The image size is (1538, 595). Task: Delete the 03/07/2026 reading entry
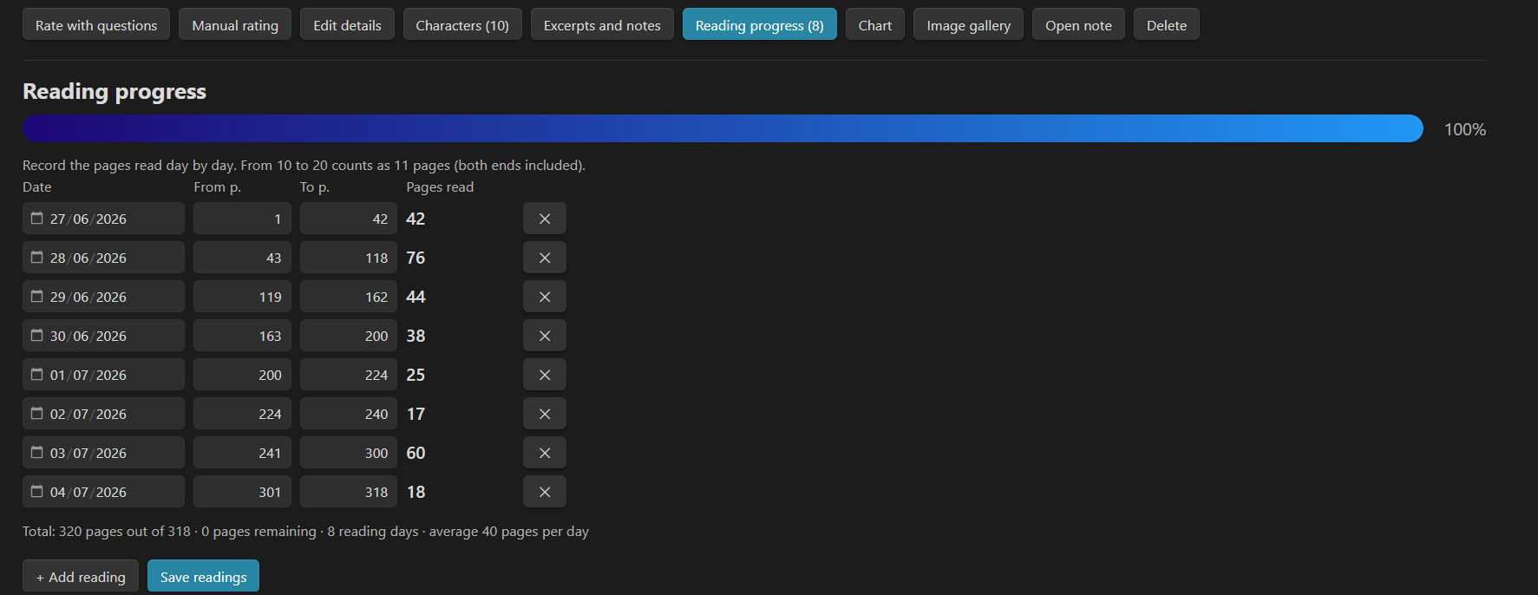pos(545,453)
